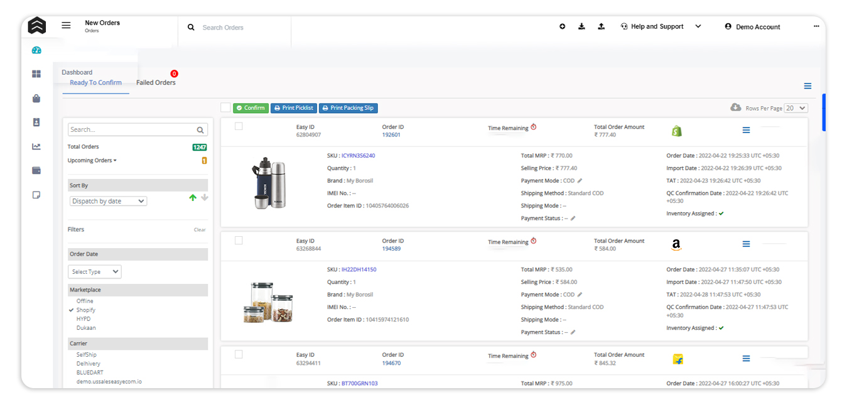Screen dimensions: 847x402
Task: Check the select-all orders checkbox
Action: (226, 107)
